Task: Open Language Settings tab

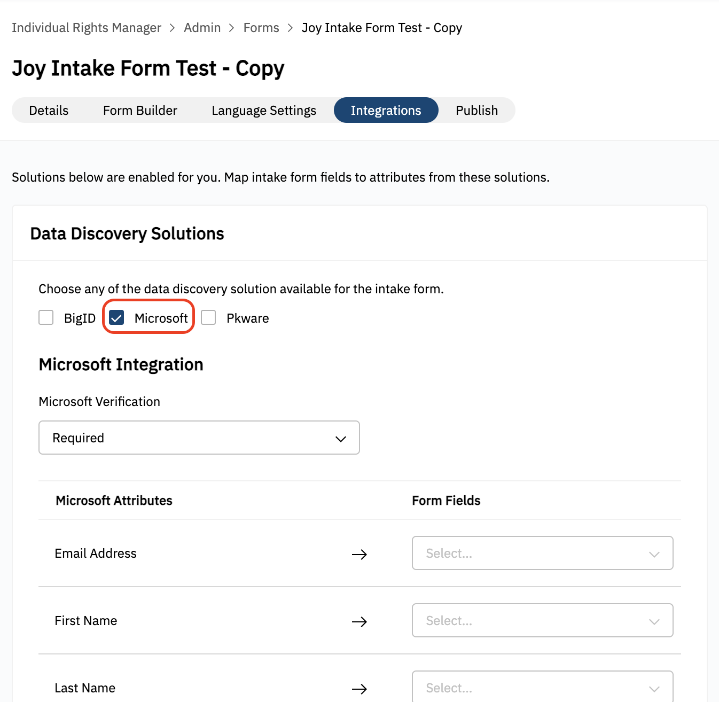Action: (x=264, y=110)
